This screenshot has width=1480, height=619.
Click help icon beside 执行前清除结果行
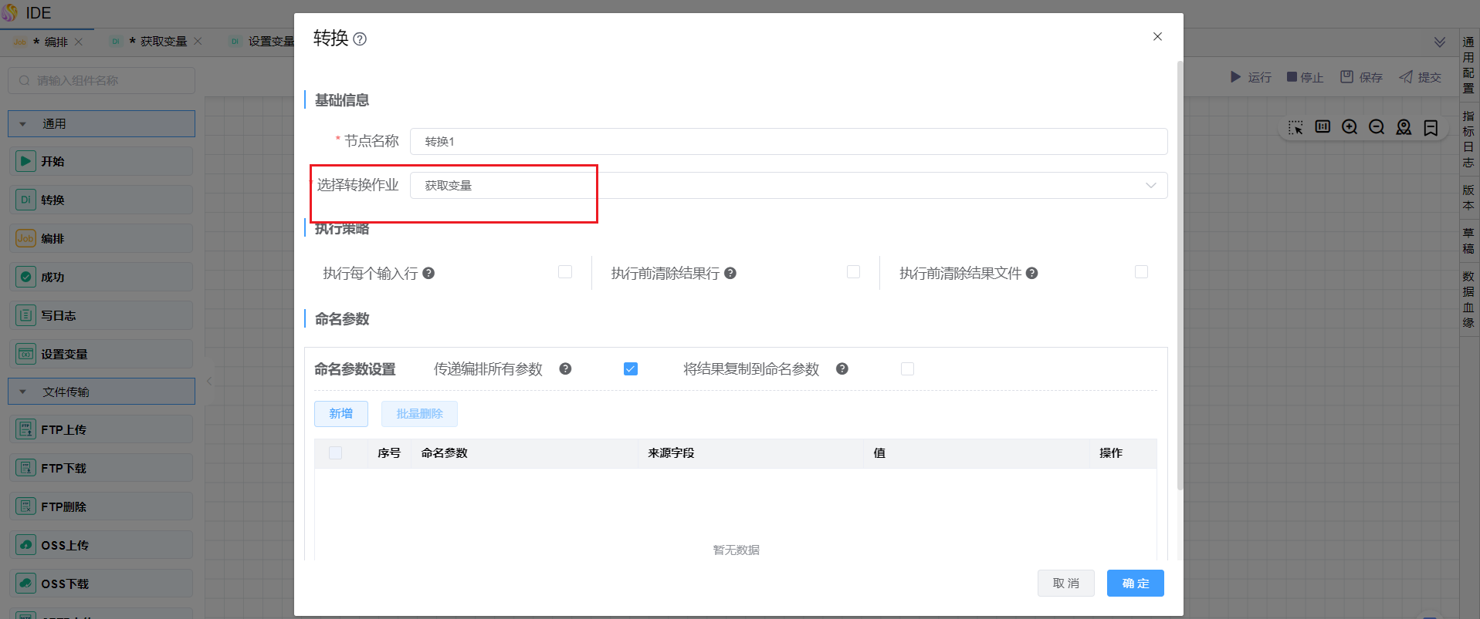click(x=730, y=273)
